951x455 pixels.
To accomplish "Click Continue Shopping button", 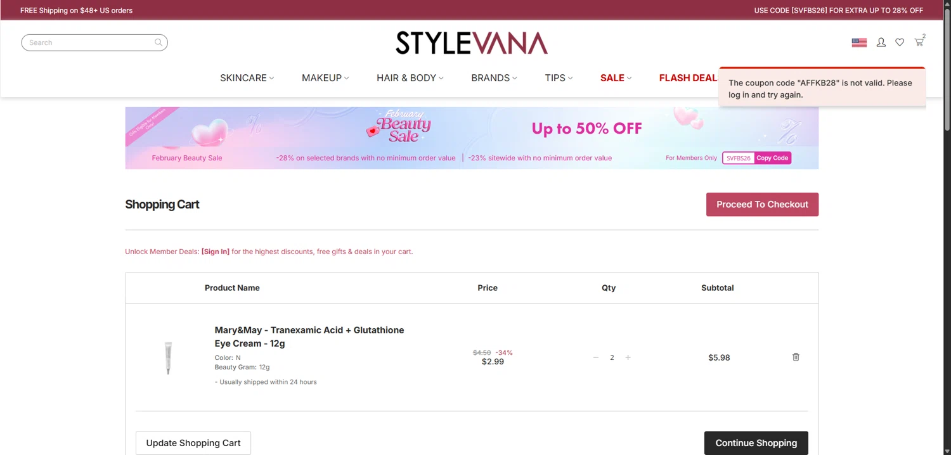I will pos(756,443).
